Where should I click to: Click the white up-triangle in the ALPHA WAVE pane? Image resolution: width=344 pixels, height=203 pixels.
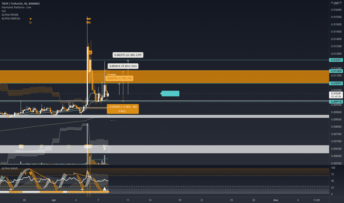click(x=105, y=189)
